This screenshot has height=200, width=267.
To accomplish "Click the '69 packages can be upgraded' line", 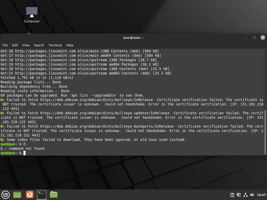I will [x=72, y=95].
